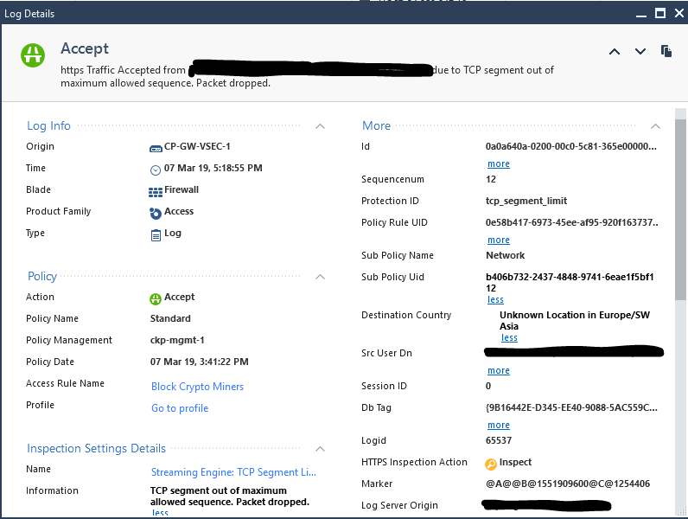The image size is (688, 519).
Task: Expand the Id value with more link
Action: point(499,163)
